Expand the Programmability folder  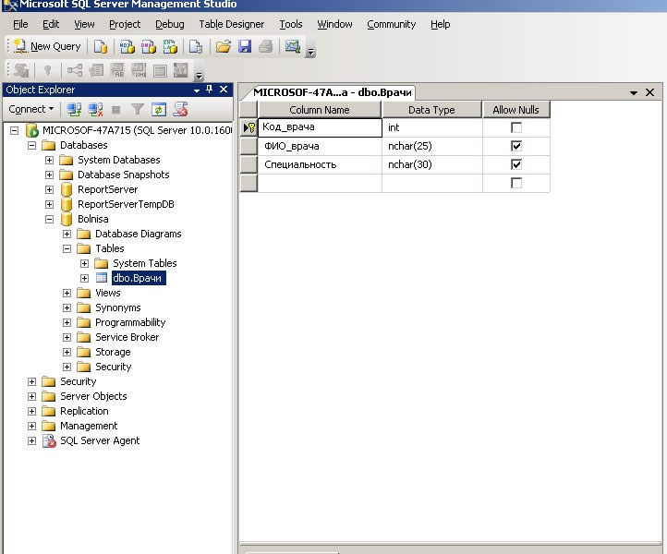click(67, 323)
